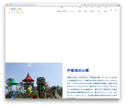Click the camera icon above 観る
The image size is (125, 106).
80,8
